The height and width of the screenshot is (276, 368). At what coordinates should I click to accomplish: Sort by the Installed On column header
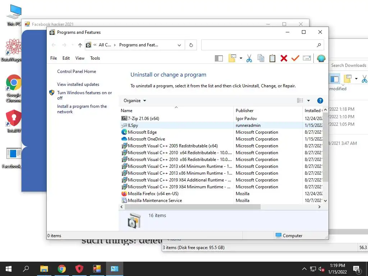313,111
